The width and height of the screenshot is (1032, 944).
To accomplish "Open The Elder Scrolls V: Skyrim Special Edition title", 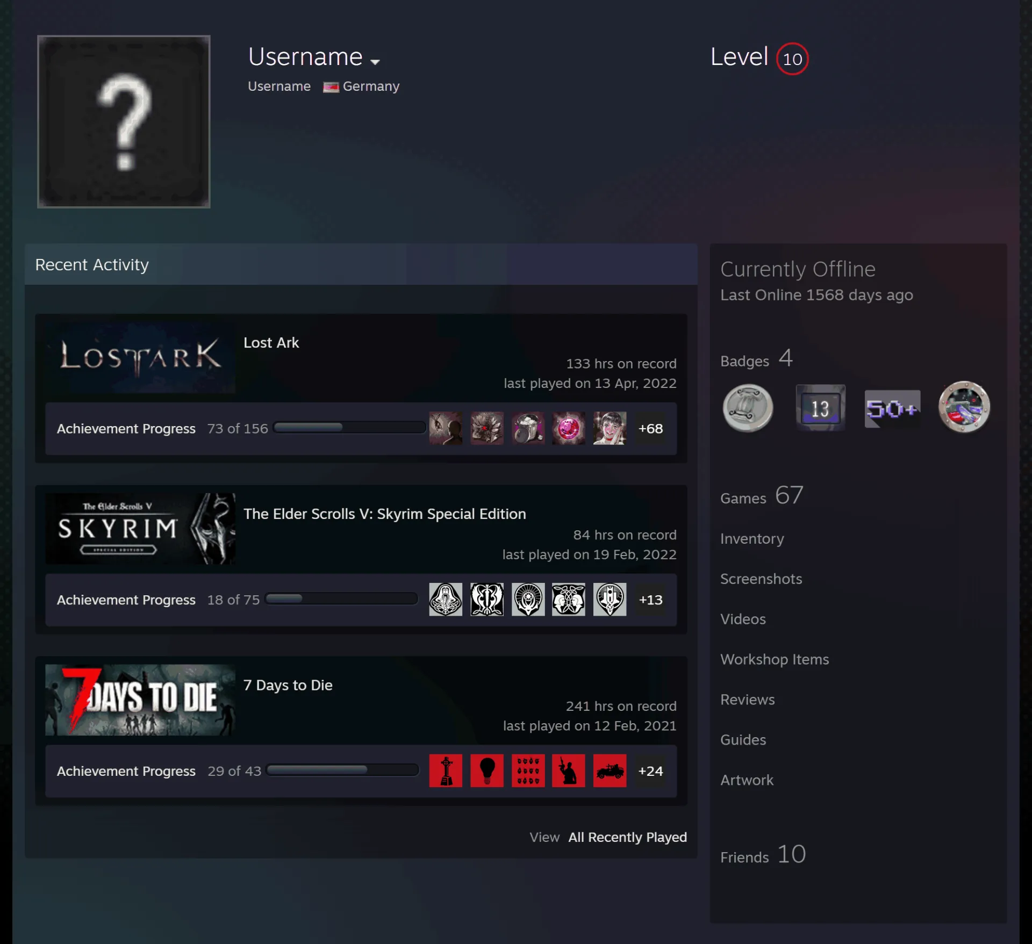I will pyautogui.click(x=385, y=514).
